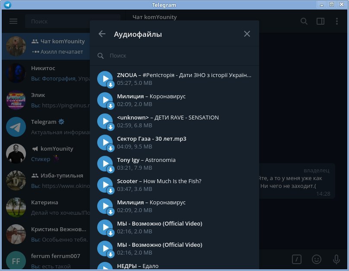Open the hamburger main menu

[13, 21]
